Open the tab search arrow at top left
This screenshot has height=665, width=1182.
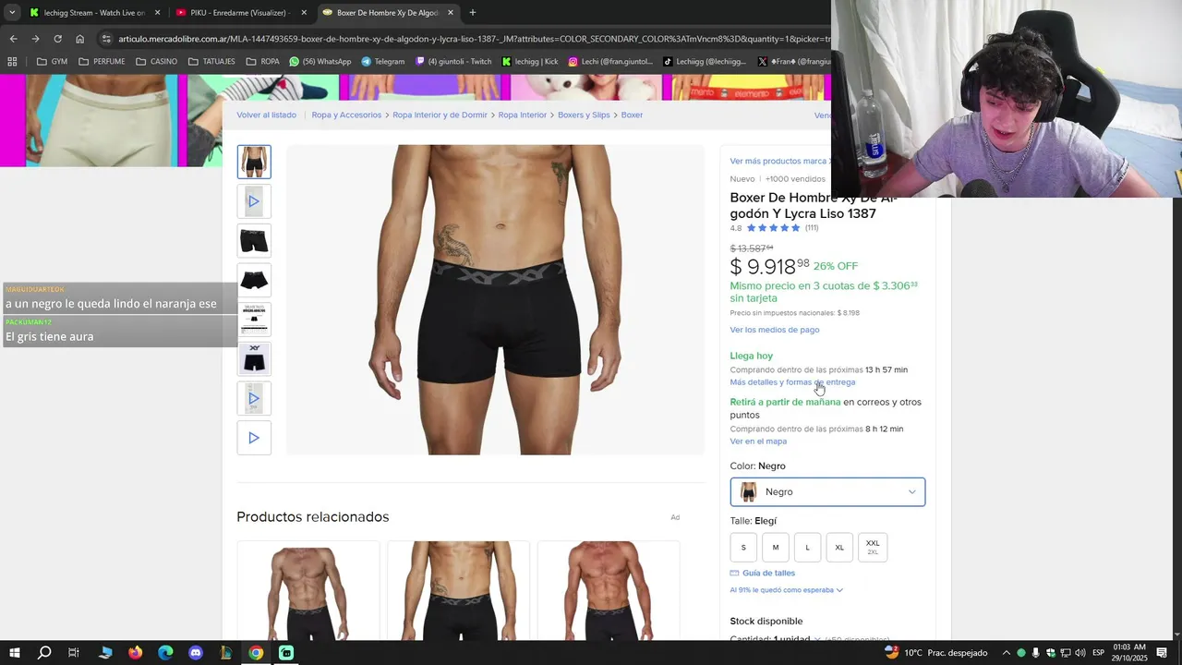click(x=12, y=13)
